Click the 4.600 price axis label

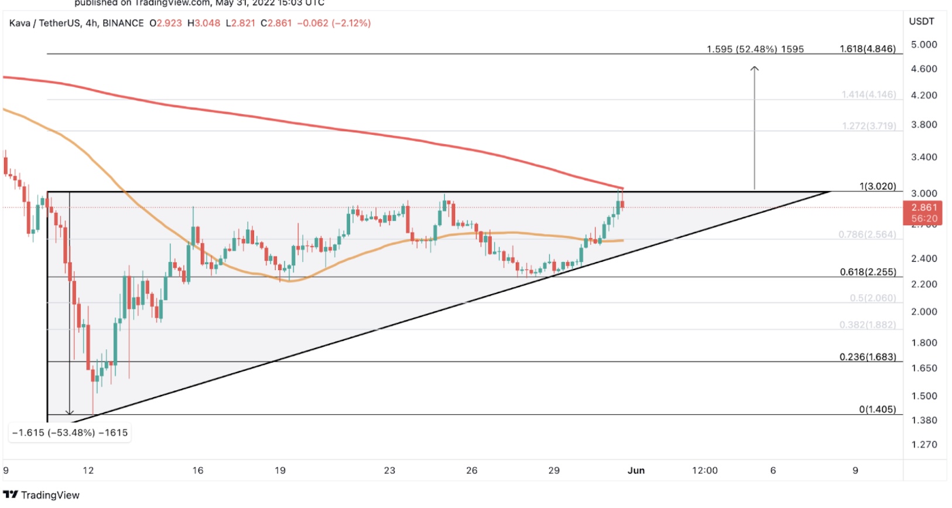924,69
